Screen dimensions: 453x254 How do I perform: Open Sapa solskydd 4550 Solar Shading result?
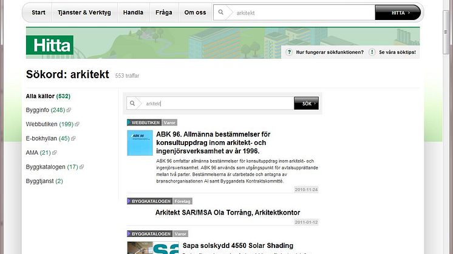click(238, 246)
